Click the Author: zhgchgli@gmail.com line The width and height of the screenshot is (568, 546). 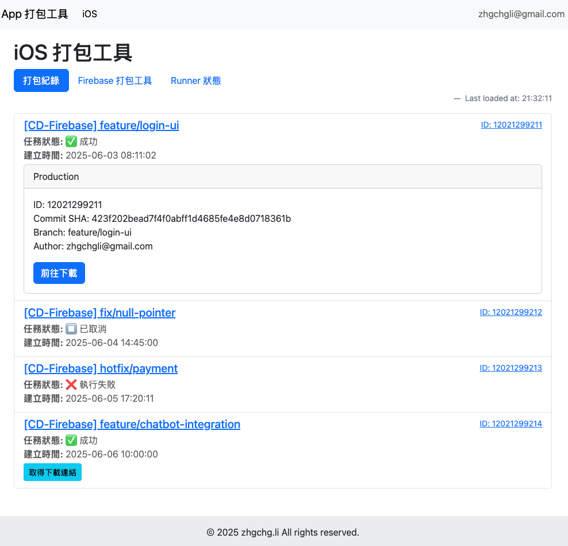93,246
